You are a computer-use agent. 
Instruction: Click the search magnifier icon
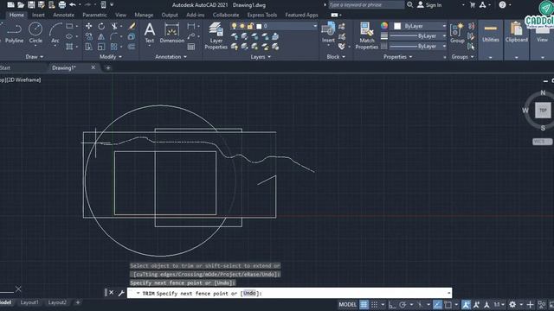coord(409,4)
